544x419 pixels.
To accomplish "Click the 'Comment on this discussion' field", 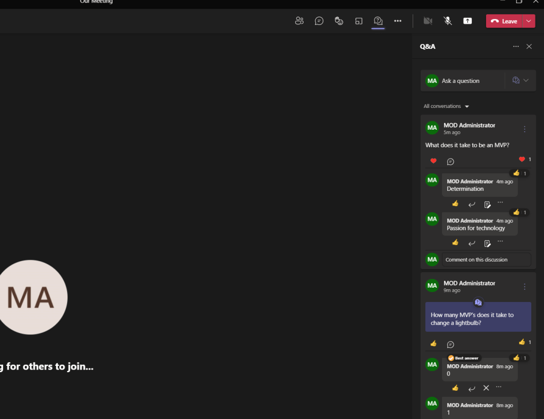I will tap(486, 259).
